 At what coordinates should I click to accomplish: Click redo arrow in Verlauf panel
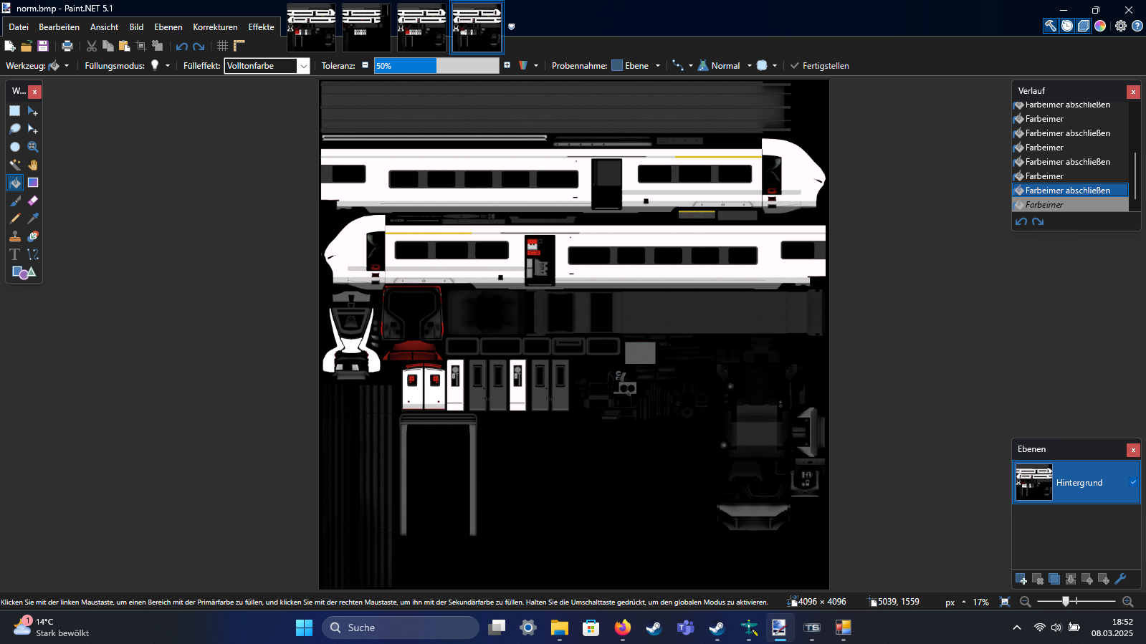coord(1038,221)
